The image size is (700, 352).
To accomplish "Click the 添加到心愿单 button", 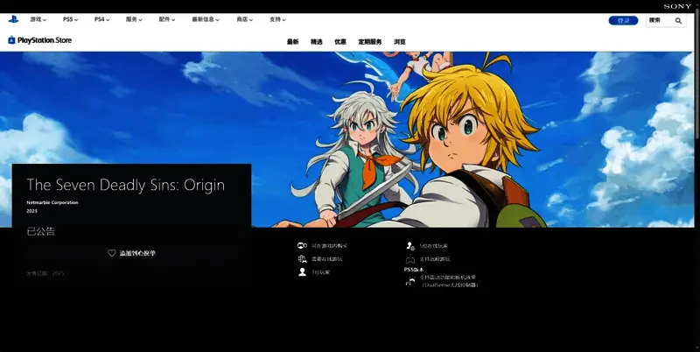I will pos(131,253).
